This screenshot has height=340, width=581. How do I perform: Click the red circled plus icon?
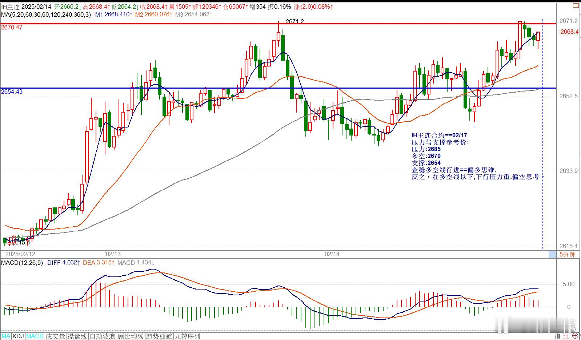pyautogui.click(x=575, y=336)
